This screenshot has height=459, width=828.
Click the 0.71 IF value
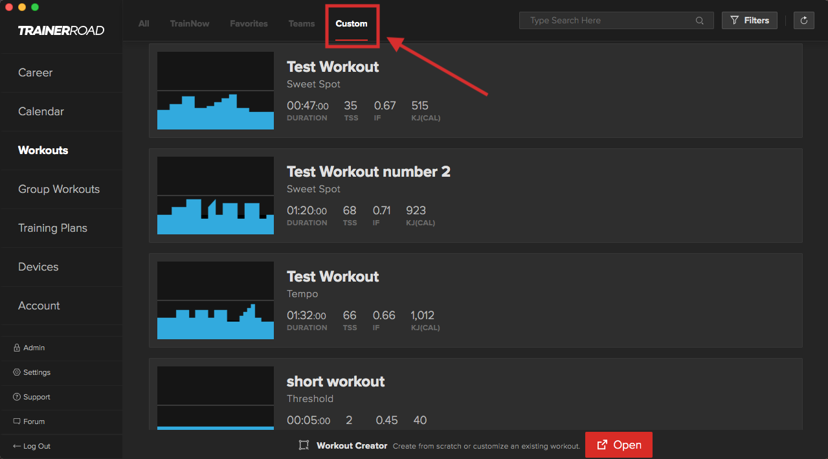[x=382, y=210]
